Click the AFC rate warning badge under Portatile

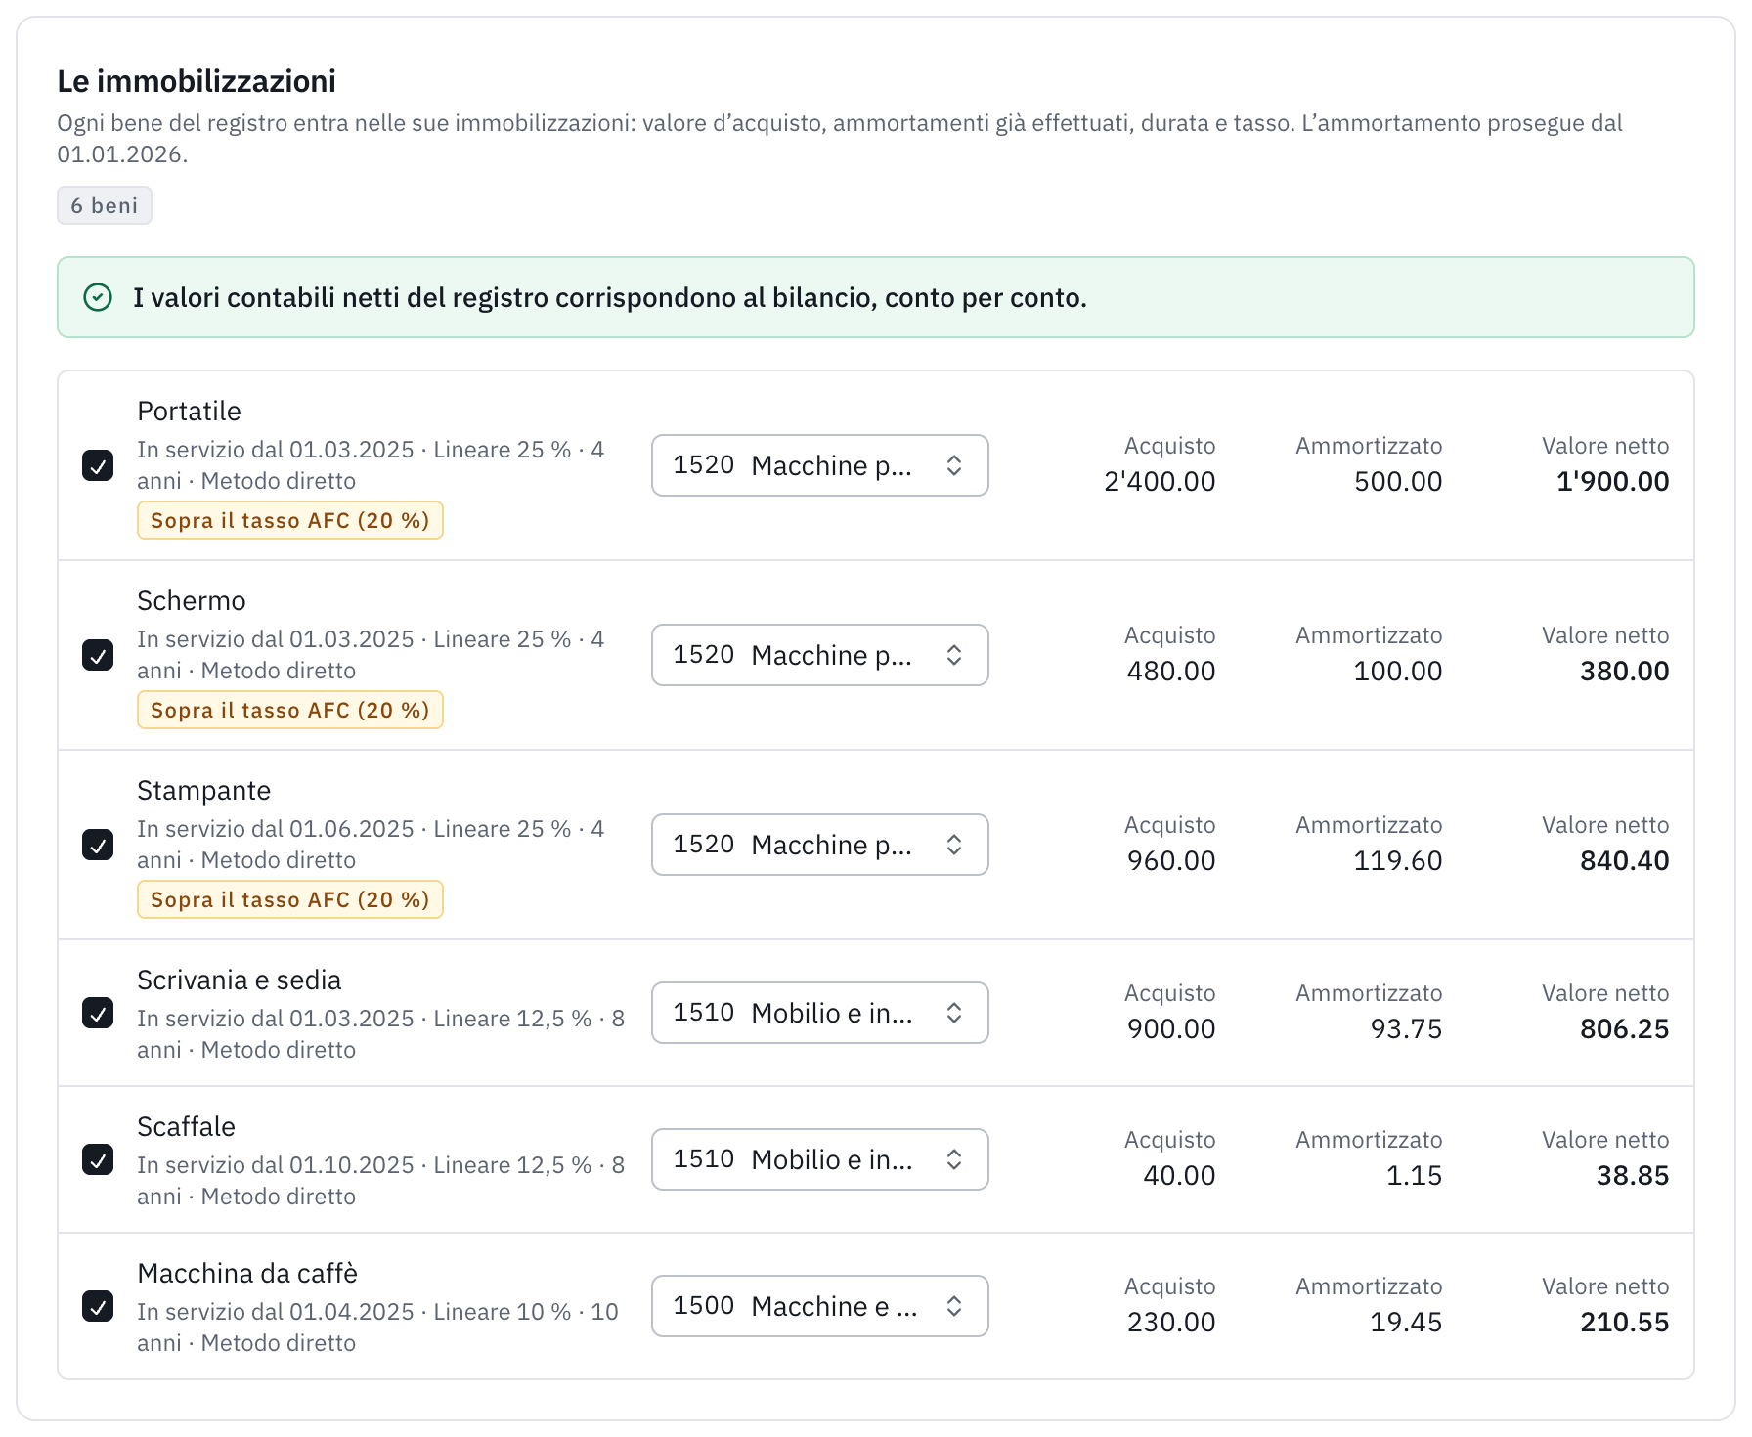290,520
